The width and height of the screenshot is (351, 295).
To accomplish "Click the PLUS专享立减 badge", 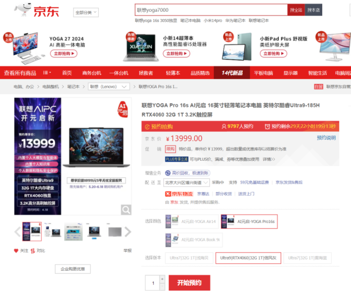I will pos(176,159).
